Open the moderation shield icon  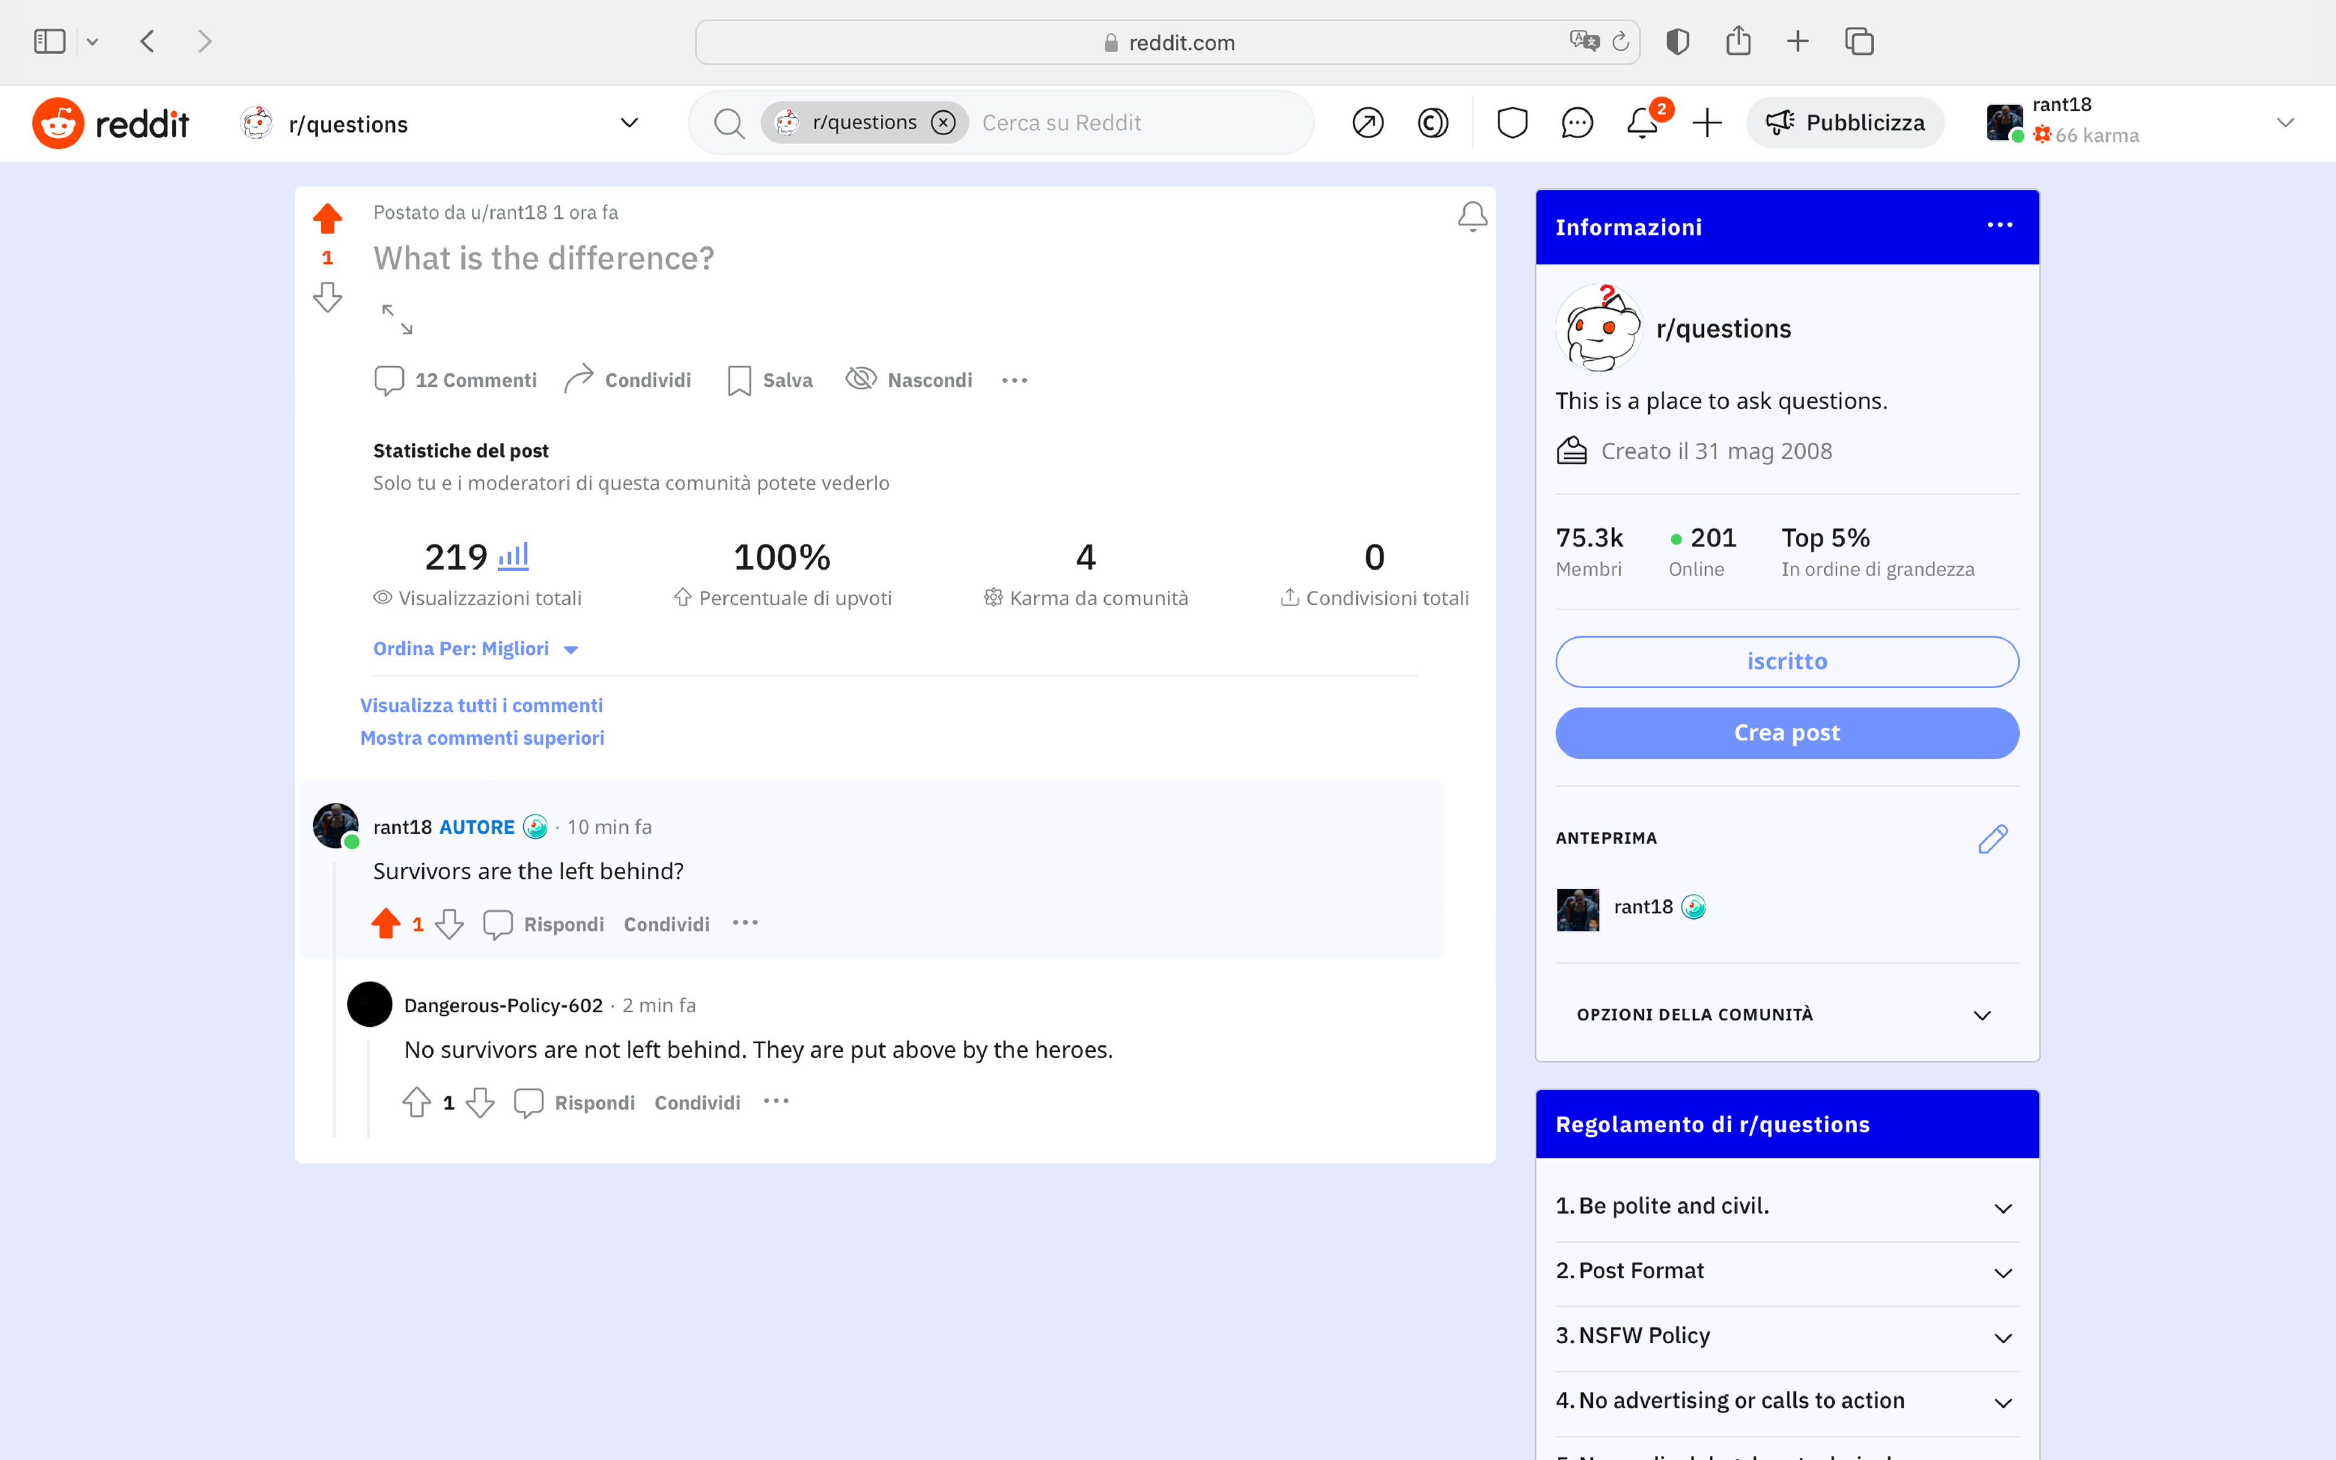click(1512, 123)
